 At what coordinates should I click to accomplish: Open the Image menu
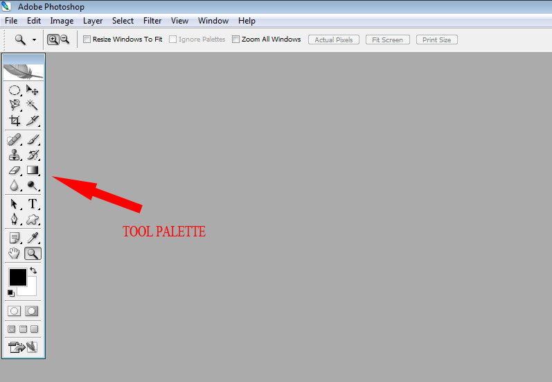(62, 21)
